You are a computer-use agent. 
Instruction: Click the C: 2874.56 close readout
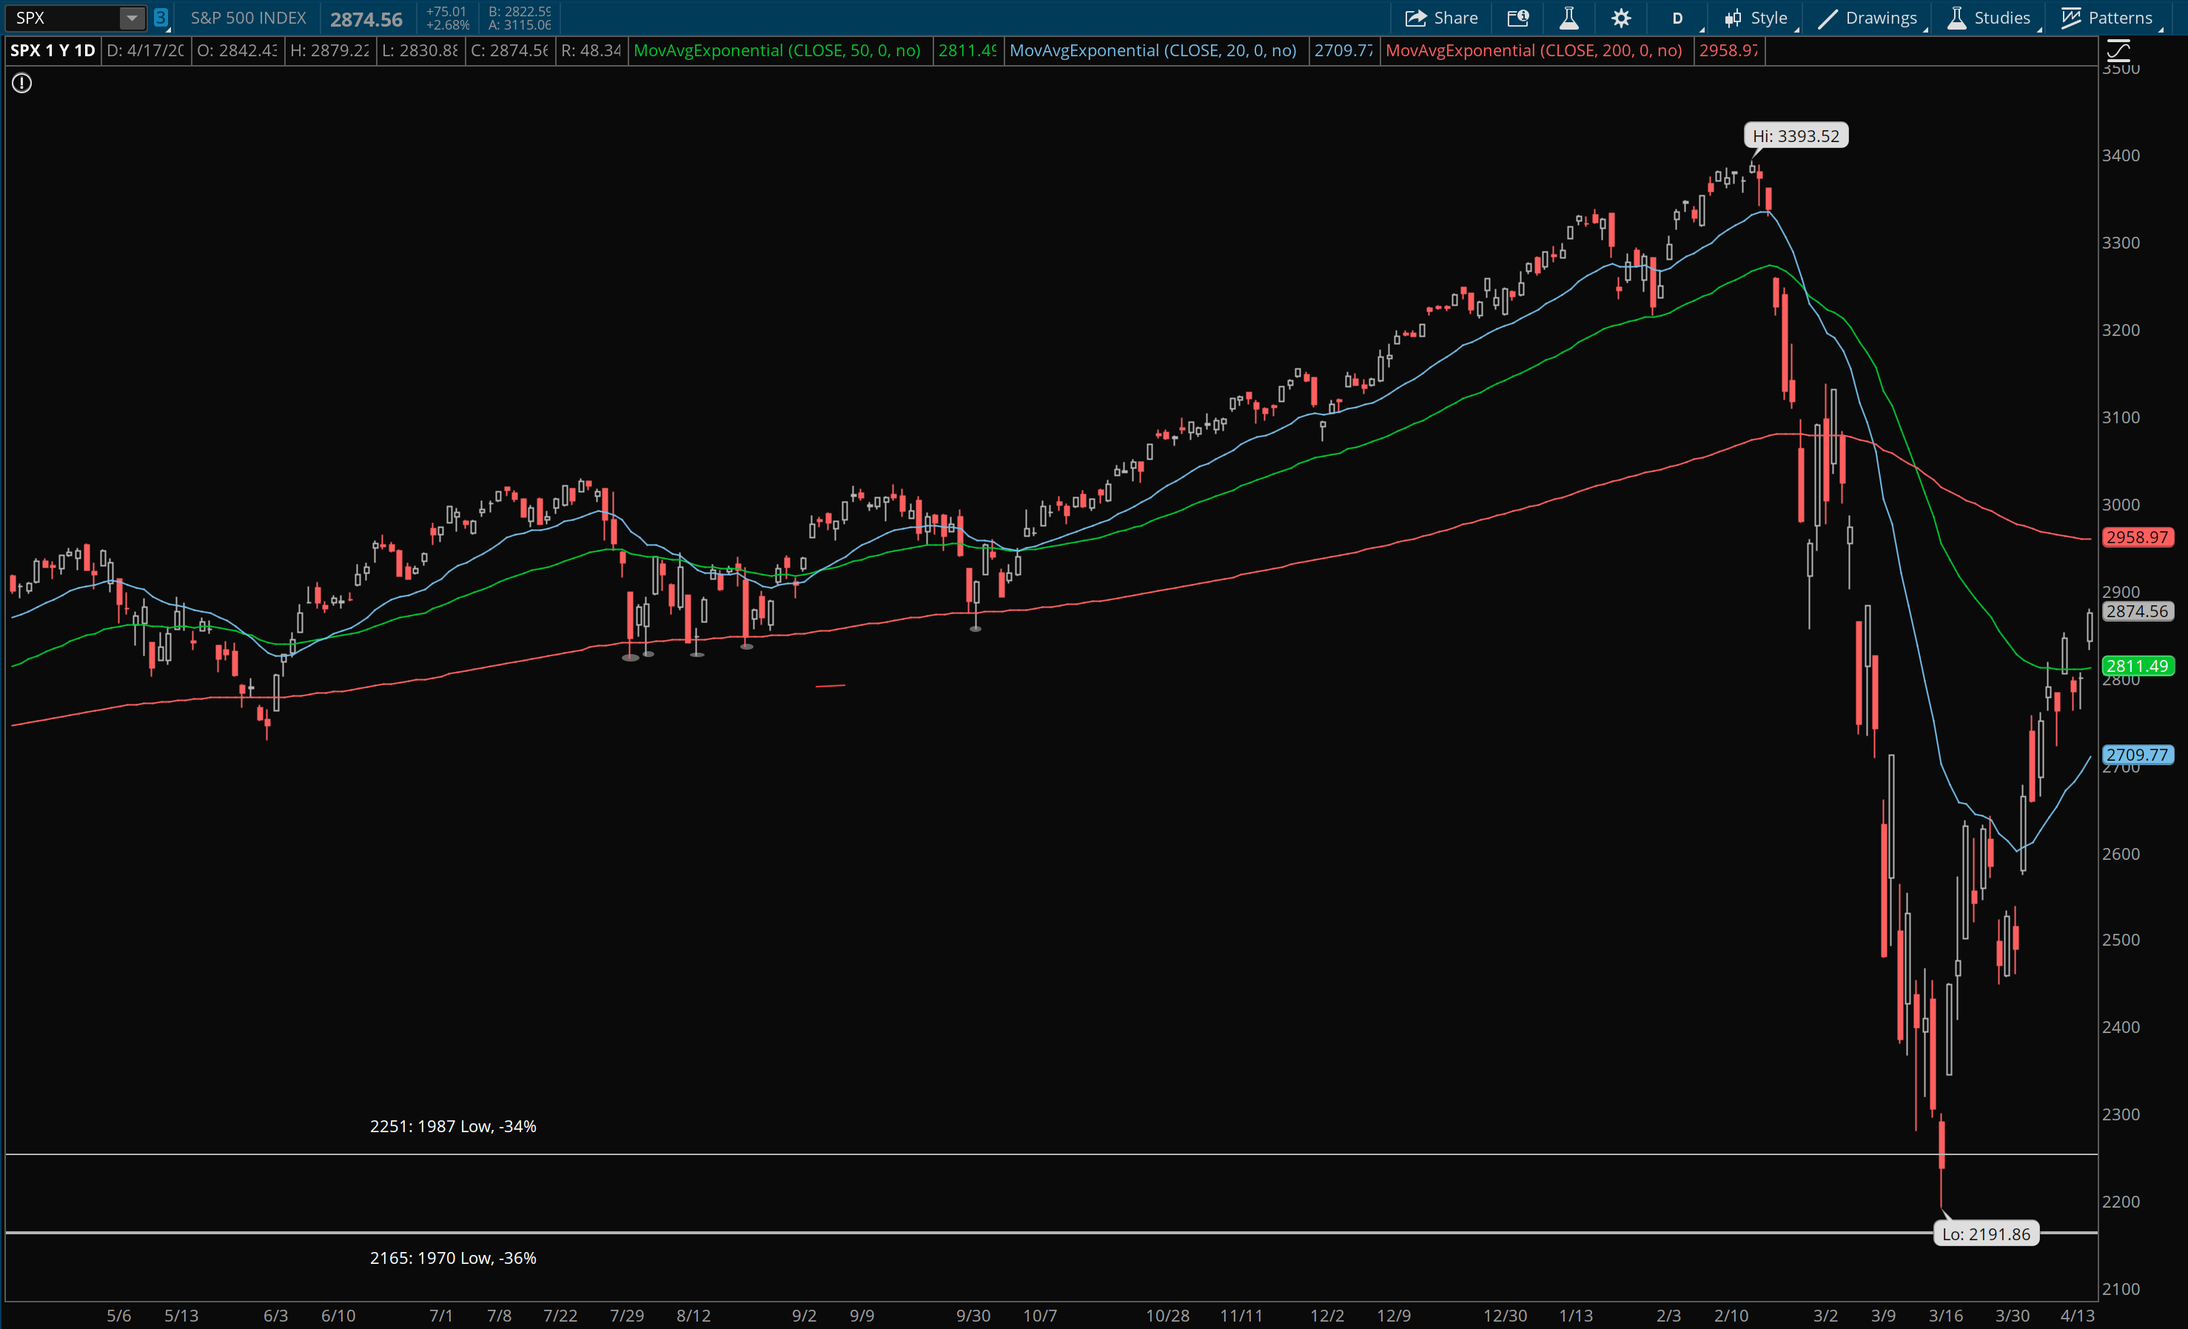(x=510, y=50)
